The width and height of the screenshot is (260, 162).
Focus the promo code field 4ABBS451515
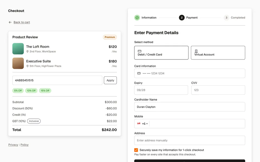click(x=57, y=80)
